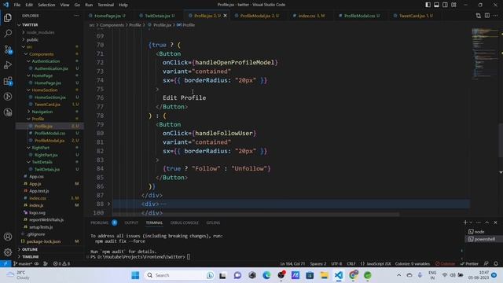503x283 pixels.
Task: Click the errors and warnings count in status bar
Action: coord(61,264)
